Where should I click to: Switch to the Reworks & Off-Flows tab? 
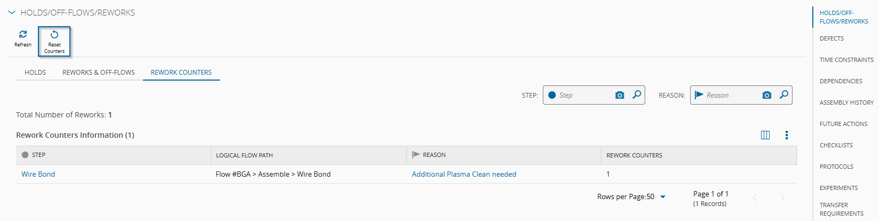[99, 73]
